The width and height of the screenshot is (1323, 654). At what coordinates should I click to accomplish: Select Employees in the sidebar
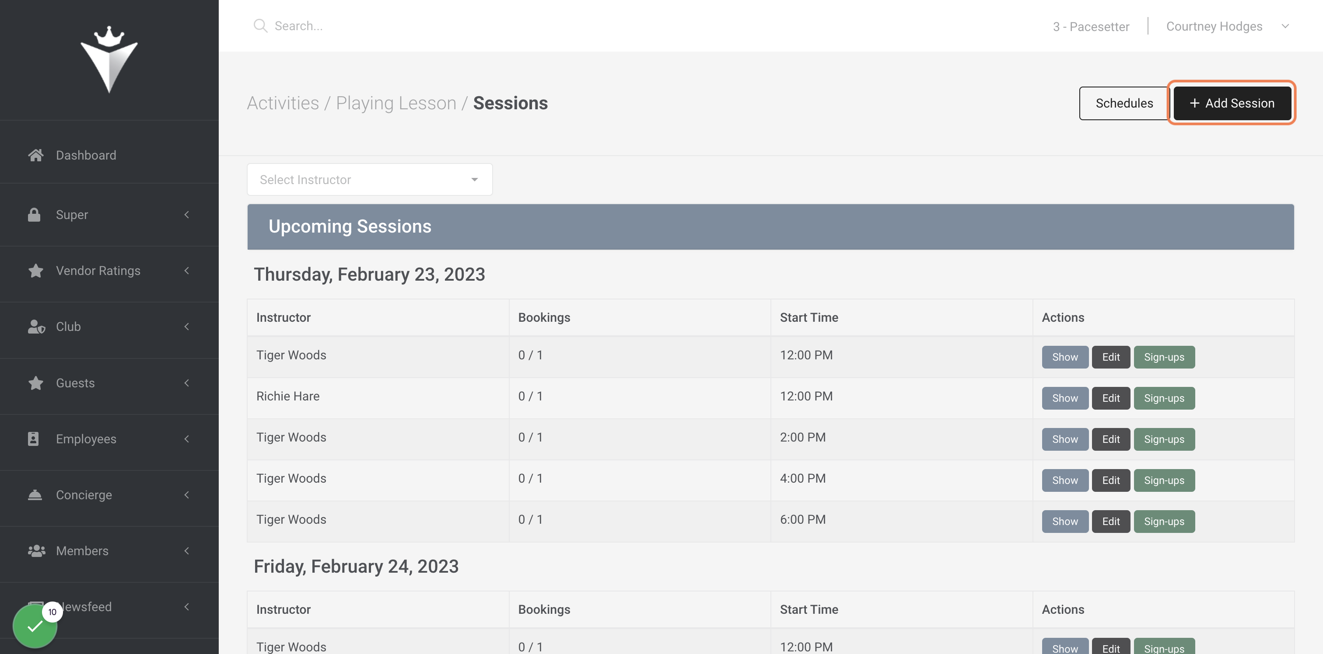(86, 439)
